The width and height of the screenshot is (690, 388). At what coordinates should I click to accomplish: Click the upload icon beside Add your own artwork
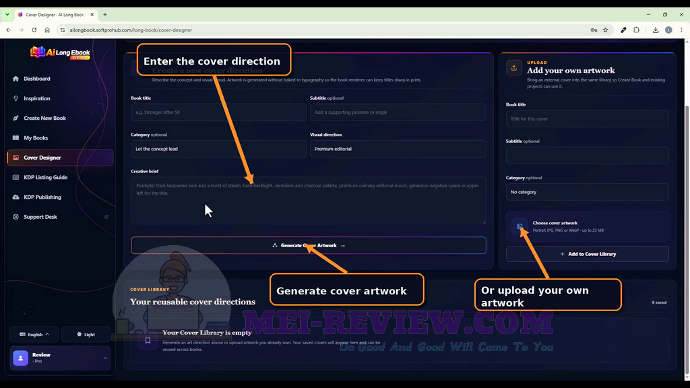[x=514, y=68]
